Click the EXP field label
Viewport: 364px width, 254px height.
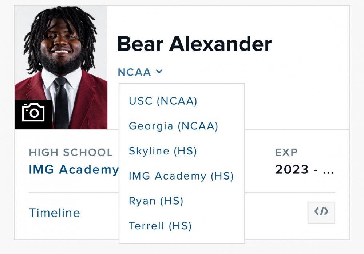286,152
